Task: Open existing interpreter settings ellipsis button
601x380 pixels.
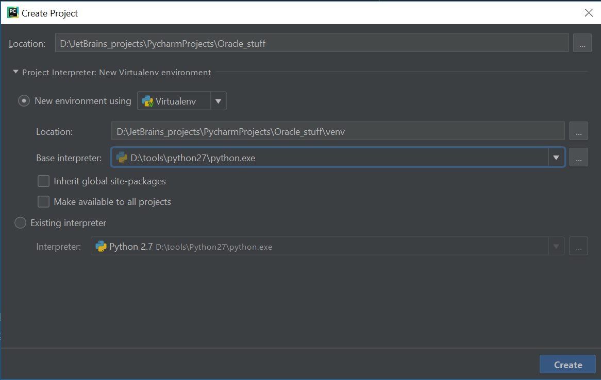Action: [578, 247]
